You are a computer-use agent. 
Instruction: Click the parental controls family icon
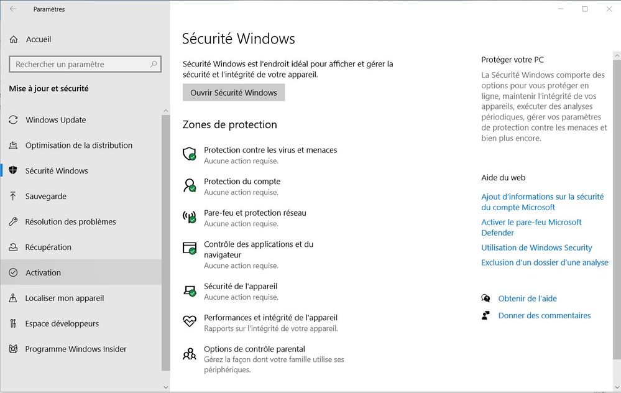click(x=189, y=354)
